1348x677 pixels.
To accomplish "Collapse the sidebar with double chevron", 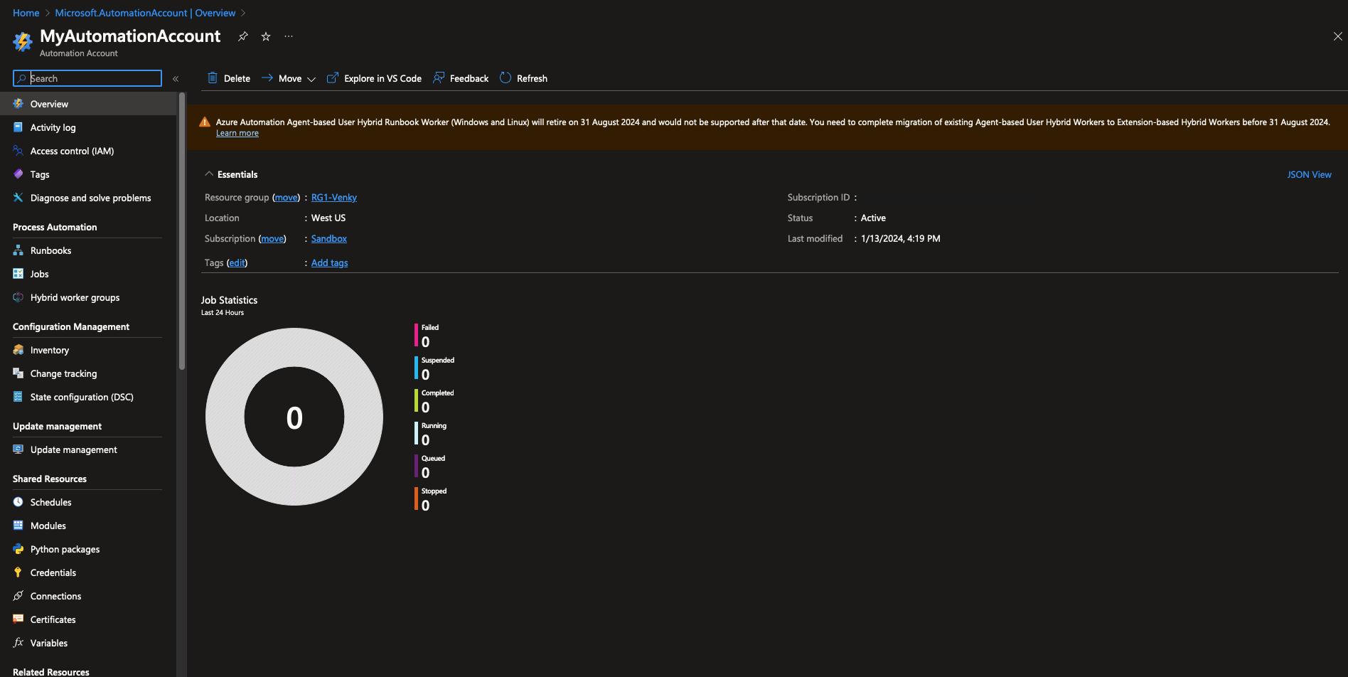I will tap(176, 79).
